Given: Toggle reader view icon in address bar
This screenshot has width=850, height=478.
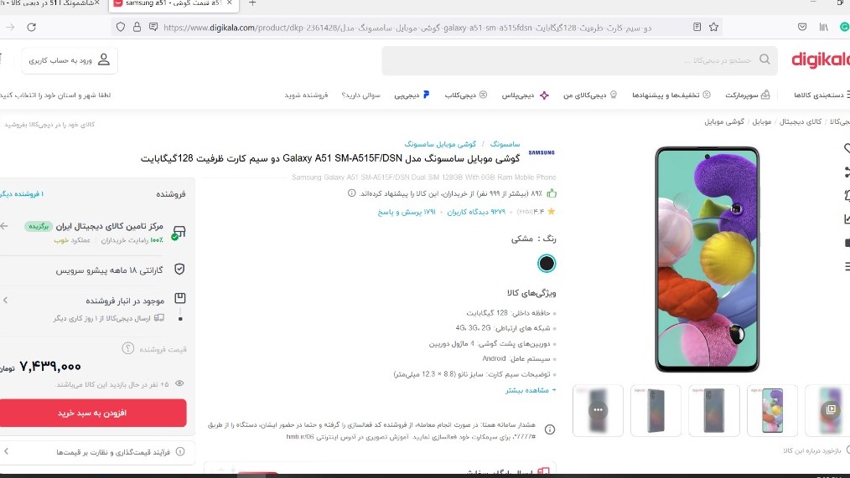Looking at the screenshot, I should coord(697,27).
